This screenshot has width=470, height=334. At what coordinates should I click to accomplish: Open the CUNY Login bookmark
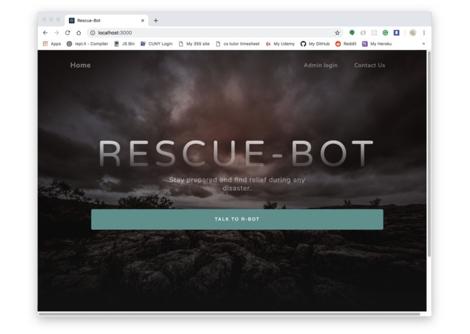(156, 44)
